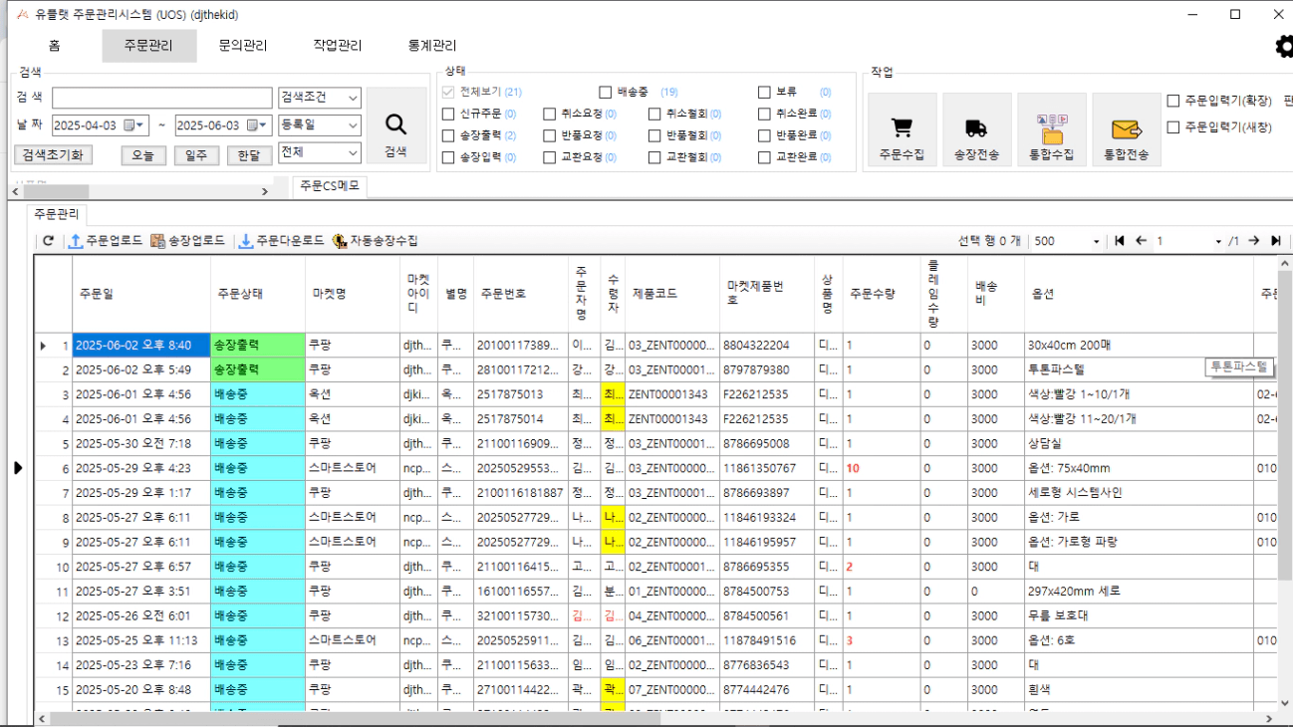Click the 송장전송 truck icon
Image resolution: width=1293 pixels, height=727 pixels.
pyautogui.click(x=976, y=128)
